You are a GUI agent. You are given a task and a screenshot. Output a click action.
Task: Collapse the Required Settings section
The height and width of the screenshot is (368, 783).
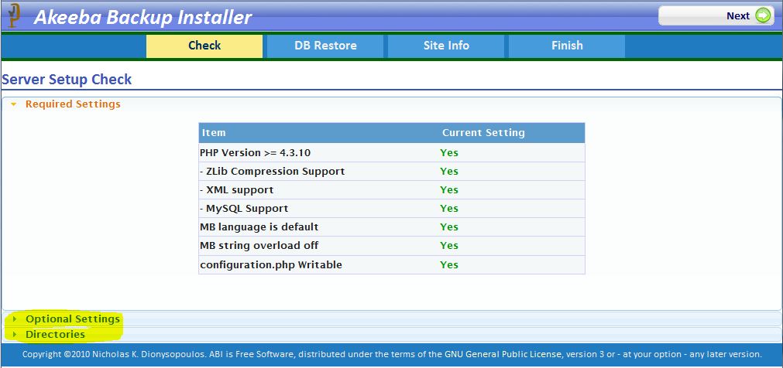pos(392,104)
